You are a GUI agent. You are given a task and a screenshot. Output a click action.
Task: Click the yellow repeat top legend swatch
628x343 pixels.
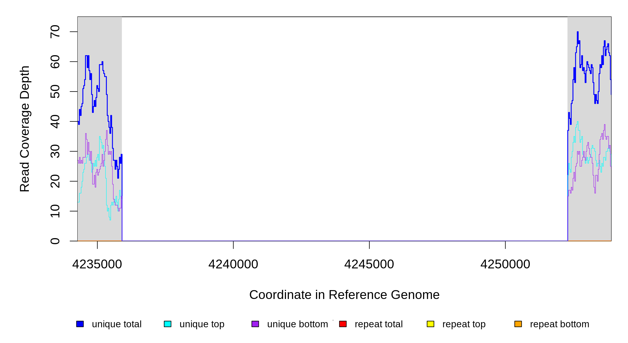click(430, 324)
